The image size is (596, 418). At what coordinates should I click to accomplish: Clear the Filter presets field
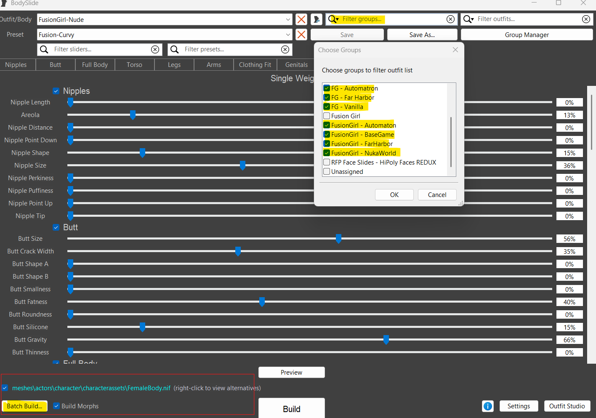(x=285, y=50)
